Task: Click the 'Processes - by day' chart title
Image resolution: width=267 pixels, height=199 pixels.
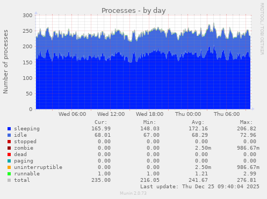Action: click(134, 11)
